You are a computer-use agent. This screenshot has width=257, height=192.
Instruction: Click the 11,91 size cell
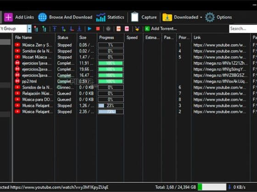[87, 63]
